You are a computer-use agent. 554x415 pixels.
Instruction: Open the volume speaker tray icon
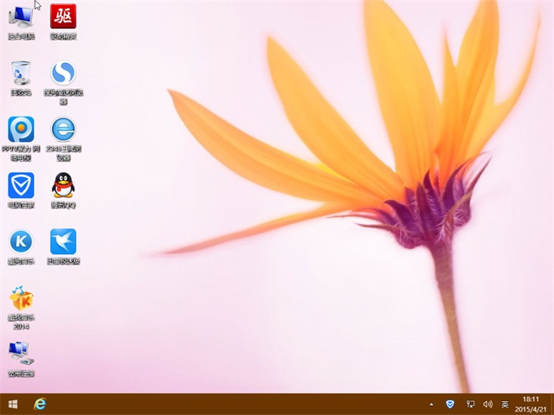click(x=488, y=405)
